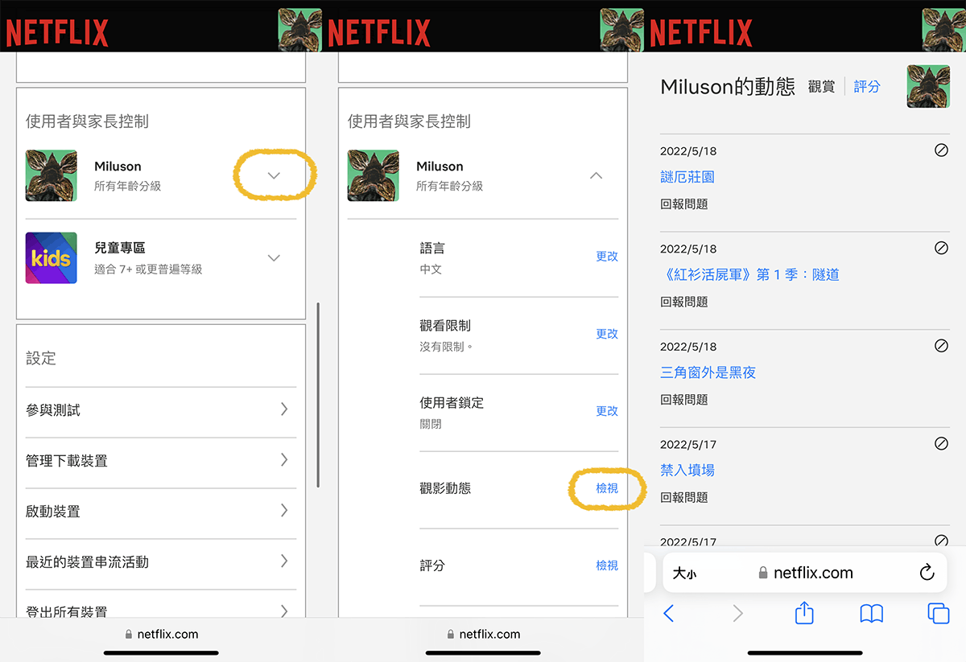Show all Safari tabs

pos(939,614)
